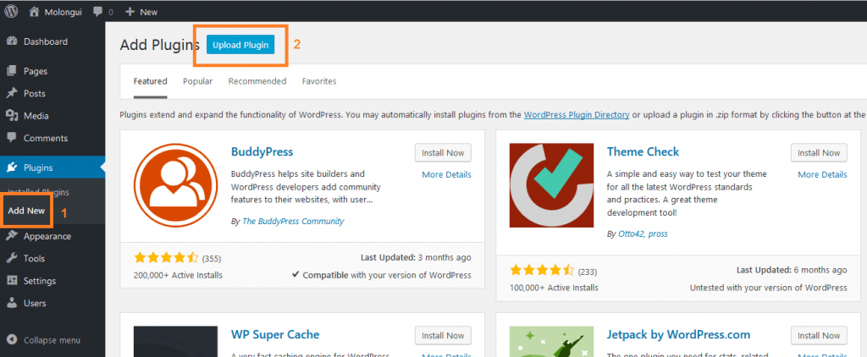
Task: Install WP Super Cache now
Action: 443,336
